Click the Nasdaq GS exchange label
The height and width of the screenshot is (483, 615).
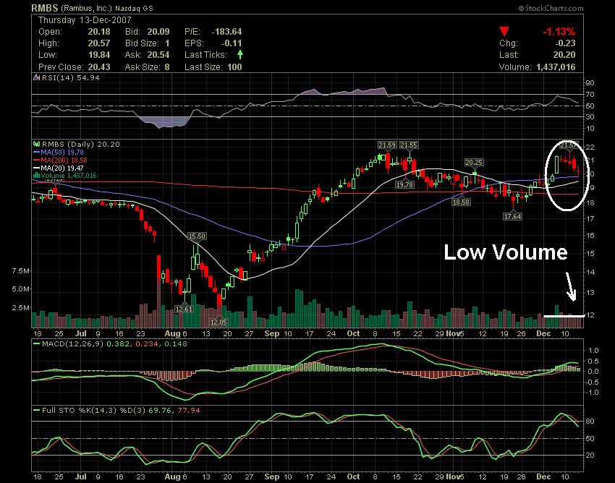134,8
